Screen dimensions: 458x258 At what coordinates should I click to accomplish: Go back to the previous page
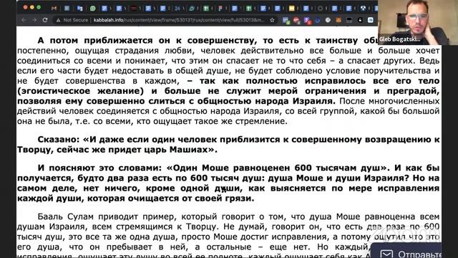[x=24, y=20]
